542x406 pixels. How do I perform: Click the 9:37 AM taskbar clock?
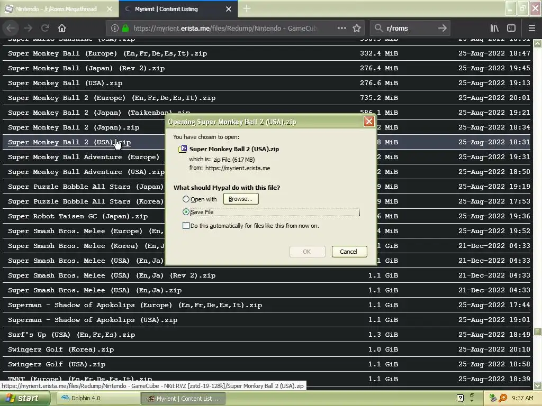(x=522, y=398)
